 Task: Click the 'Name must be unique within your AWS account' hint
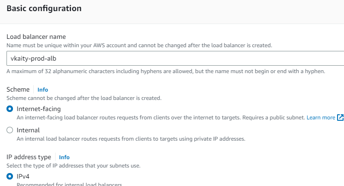[x=139, y=45]
